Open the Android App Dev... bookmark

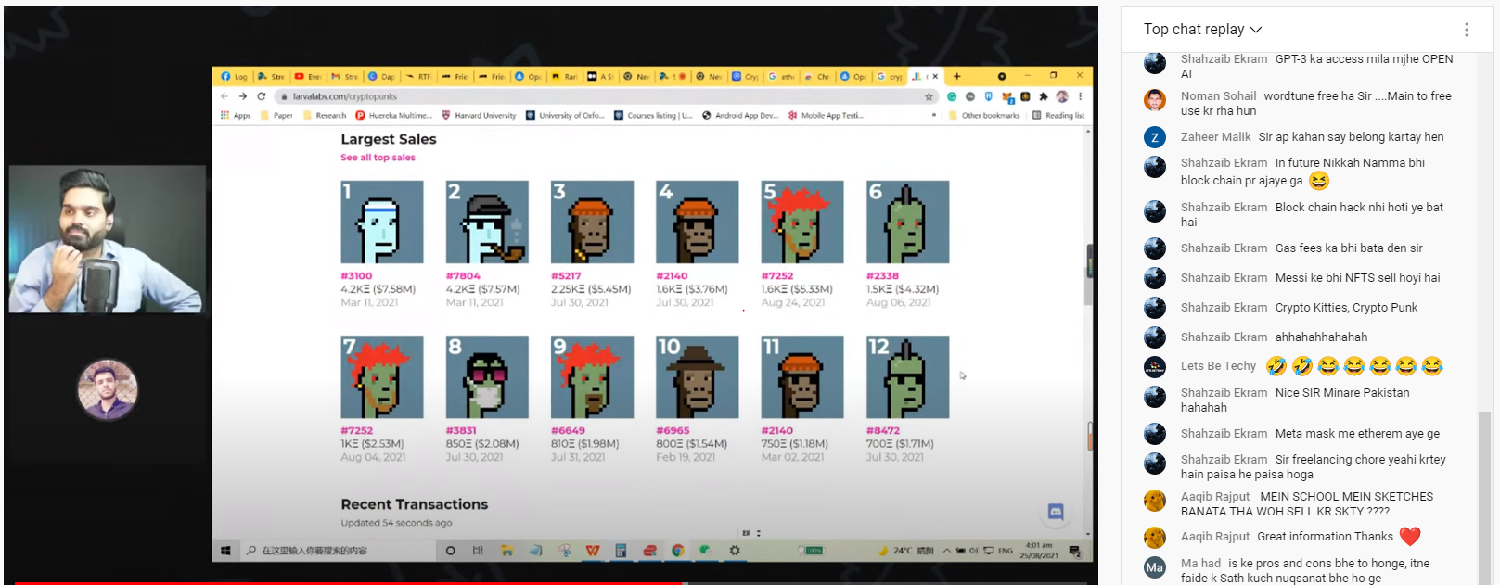[740, 116]
